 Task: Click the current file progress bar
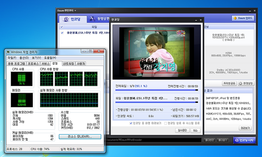tap(156, 102)
